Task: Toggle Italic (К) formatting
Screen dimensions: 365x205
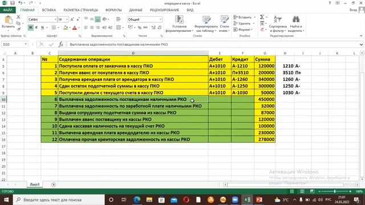Action: coord(36,28)
